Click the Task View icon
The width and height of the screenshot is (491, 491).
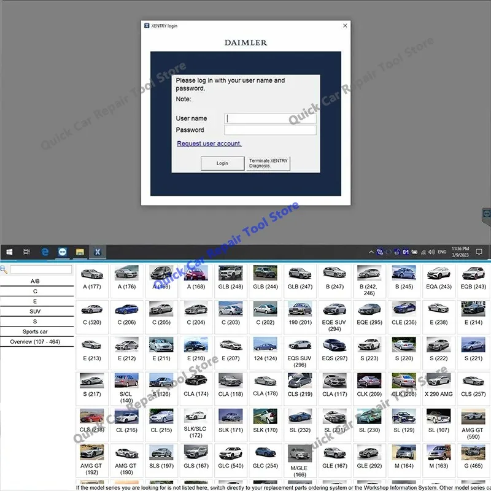26,252
